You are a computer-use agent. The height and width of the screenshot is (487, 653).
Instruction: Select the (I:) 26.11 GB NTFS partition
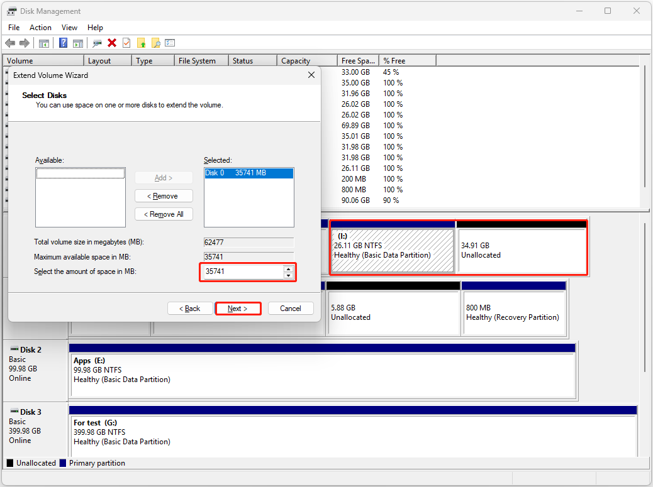point(393,250)
